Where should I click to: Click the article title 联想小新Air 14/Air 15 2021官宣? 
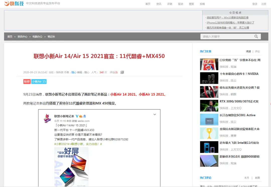tap(99, 56)
